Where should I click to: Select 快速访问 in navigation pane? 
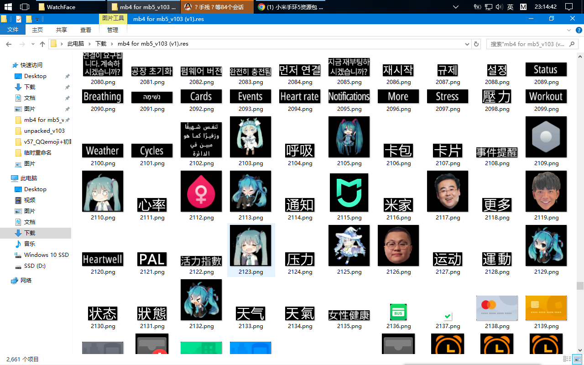coord(31,65)
